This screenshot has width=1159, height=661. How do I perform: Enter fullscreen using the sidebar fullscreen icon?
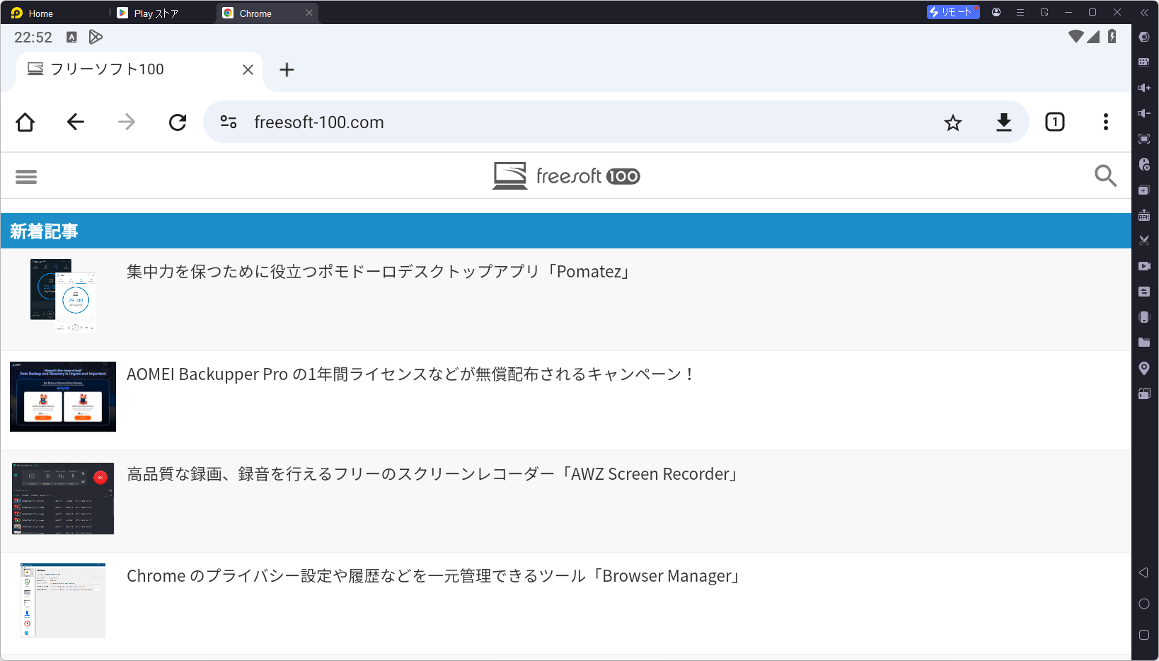[x=1144, y=139]
